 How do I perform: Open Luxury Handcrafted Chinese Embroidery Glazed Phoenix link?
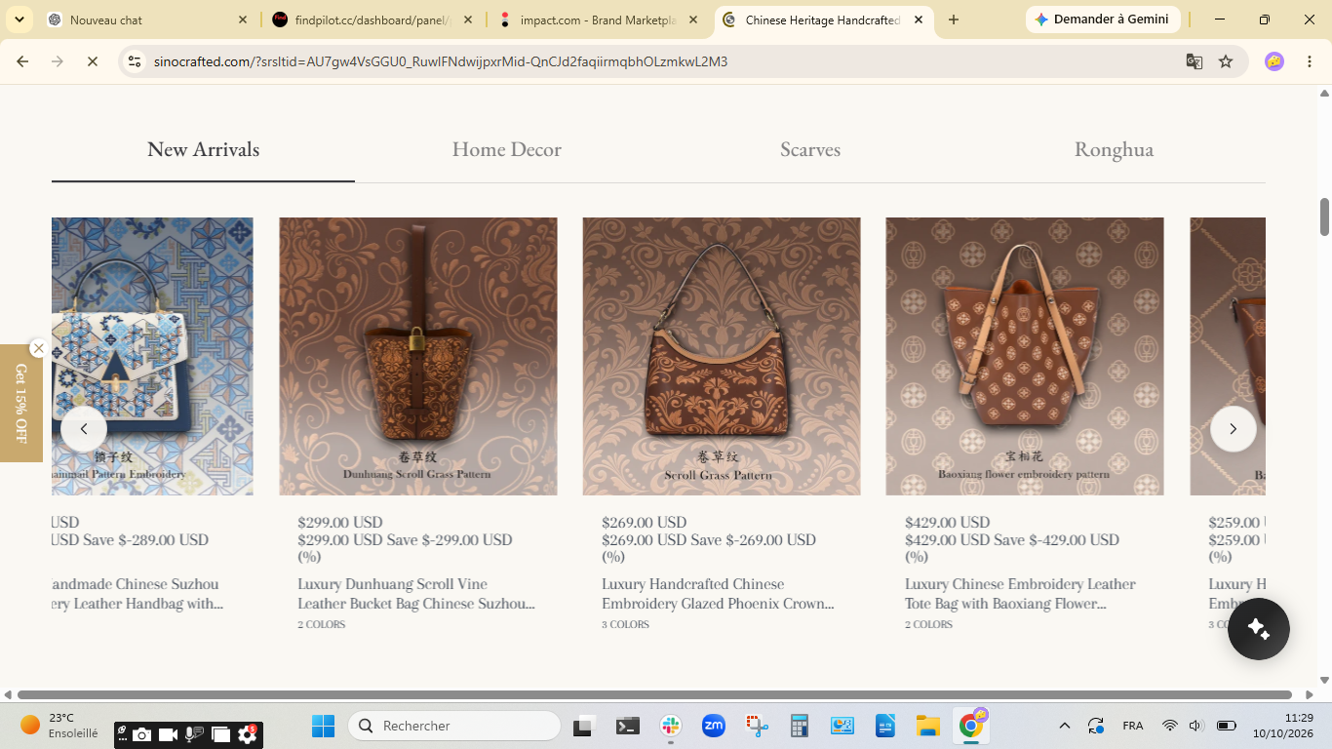tap(718, 594)
